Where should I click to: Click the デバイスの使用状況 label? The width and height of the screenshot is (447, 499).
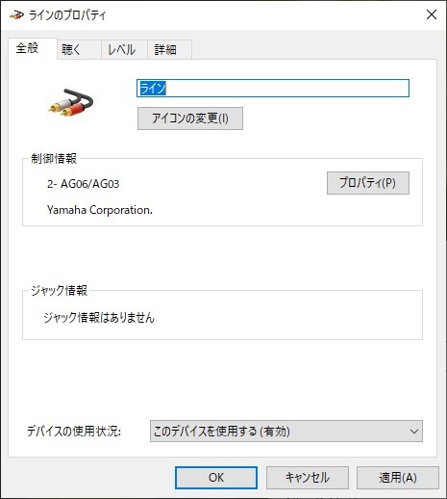click(x=74, y=431)
